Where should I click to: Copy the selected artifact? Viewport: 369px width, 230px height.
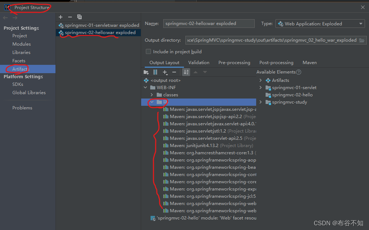pyautogui.click(x=79, y=17)
